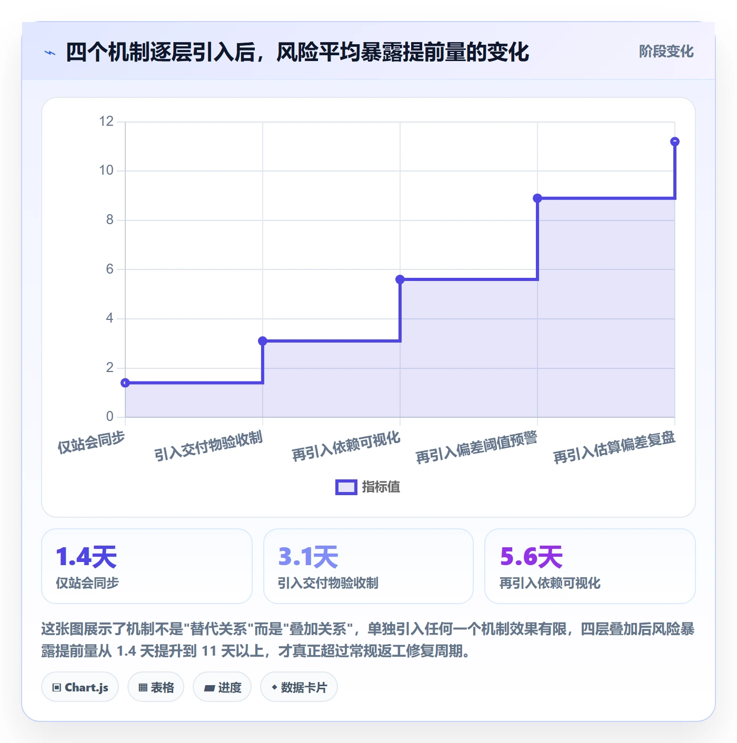The width and height of the screenshot is (737, 743).
Task: Click the 仅站会同步 x-axis label
Action: pyautogui.click(x=92, y=442)
